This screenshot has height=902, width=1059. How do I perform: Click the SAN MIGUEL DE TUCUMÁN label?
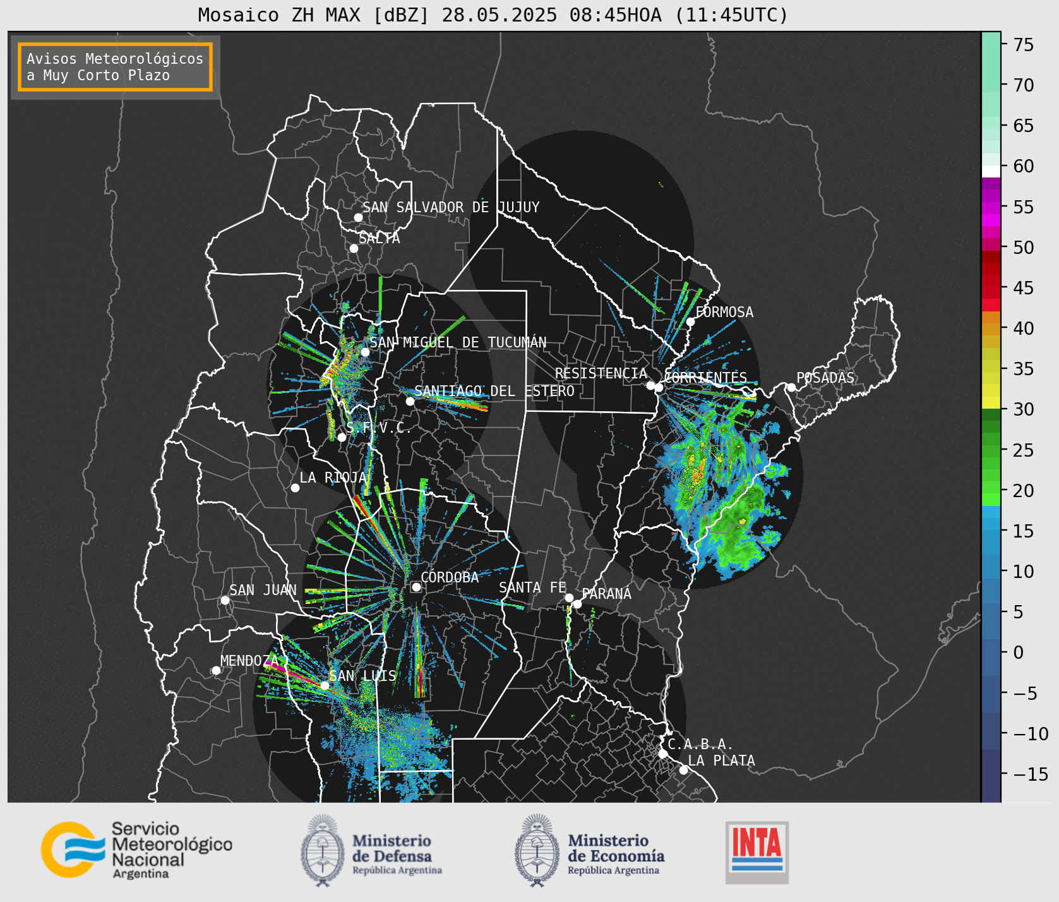(x=458, y=342)
